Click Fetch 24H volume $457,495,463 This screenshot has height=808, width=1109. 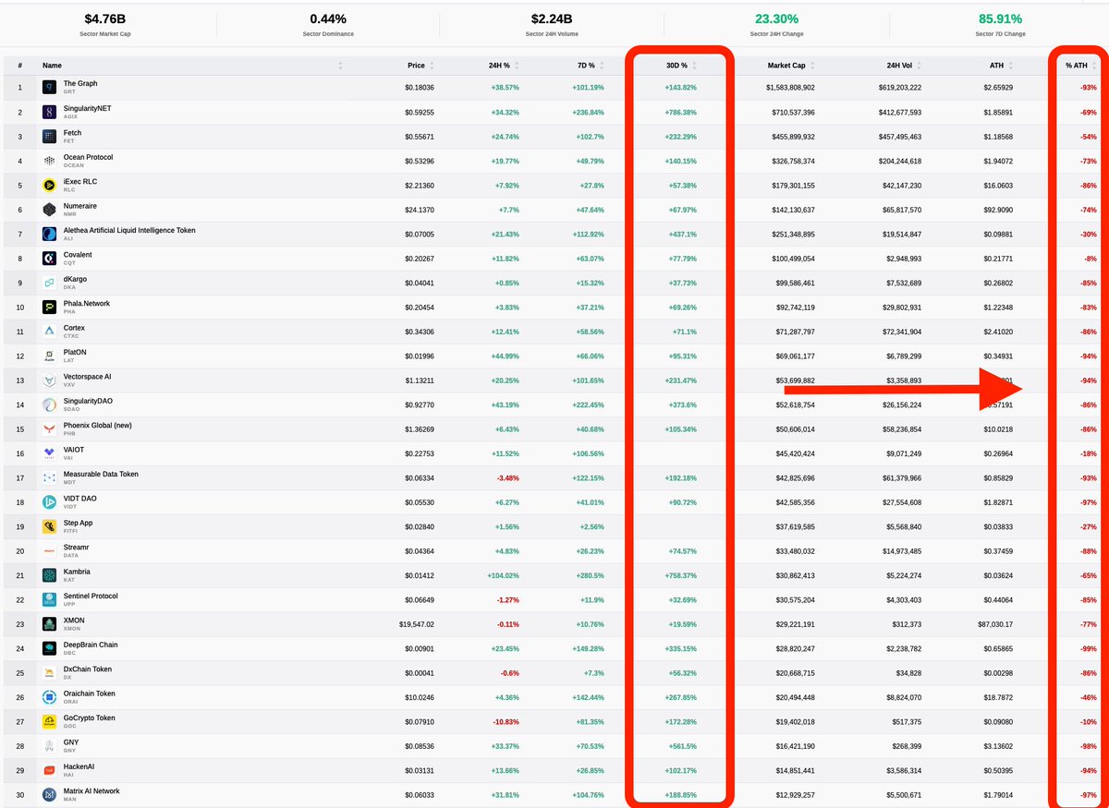click(x=899, y=137)
